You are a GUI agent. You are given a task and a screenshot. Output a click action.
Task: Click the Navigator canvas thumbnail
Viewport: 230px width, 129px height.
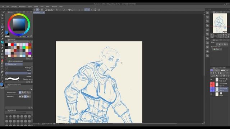(220, 23)
